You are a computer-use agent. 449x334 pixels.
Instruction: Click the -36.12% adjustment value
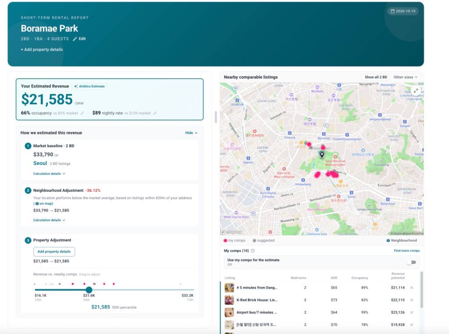(x=93, y=190)
